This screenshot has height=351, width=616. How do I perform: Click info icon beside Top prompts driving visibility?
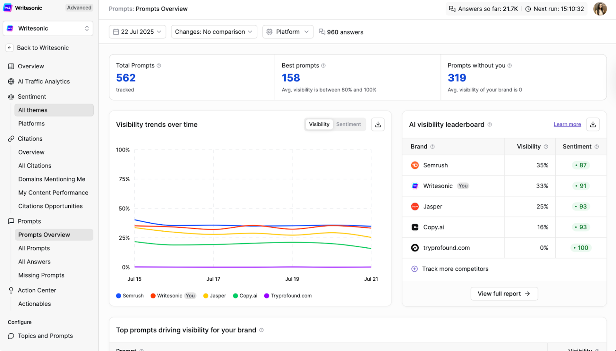[261, 330]
